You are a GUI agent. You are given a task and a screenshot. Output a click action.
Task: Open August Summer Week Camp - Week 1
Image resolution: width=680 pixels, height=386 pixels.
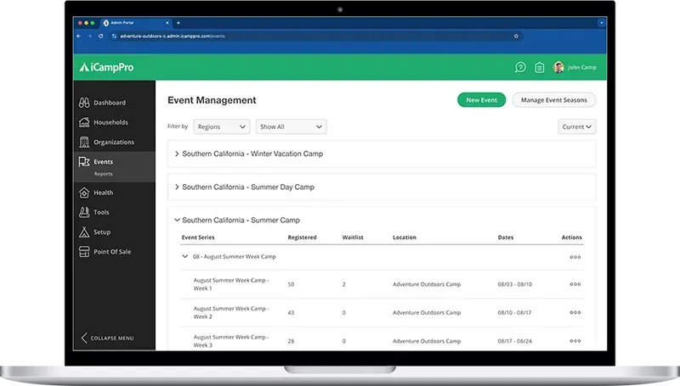(x=230, y=284)
